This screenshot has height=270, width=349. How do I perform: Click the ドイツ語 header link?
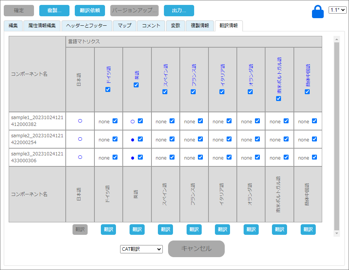(x=108, y=75)
